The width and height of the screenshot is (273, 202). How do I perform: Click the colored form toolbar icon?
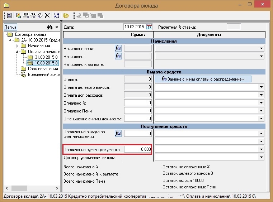(18, 15)
